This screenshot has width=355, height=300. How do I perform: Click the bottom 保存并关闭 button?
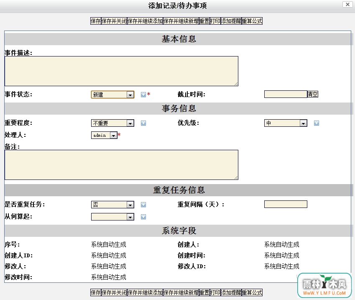pos(114,292)
